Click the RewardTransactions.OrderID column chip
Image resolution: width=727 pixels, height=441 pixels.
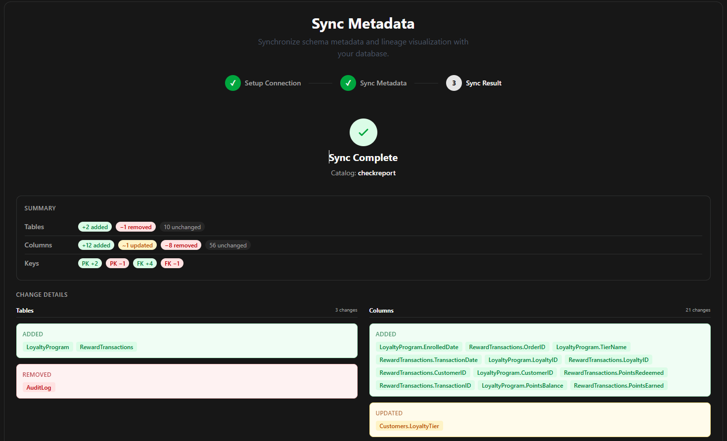point(507,347)
